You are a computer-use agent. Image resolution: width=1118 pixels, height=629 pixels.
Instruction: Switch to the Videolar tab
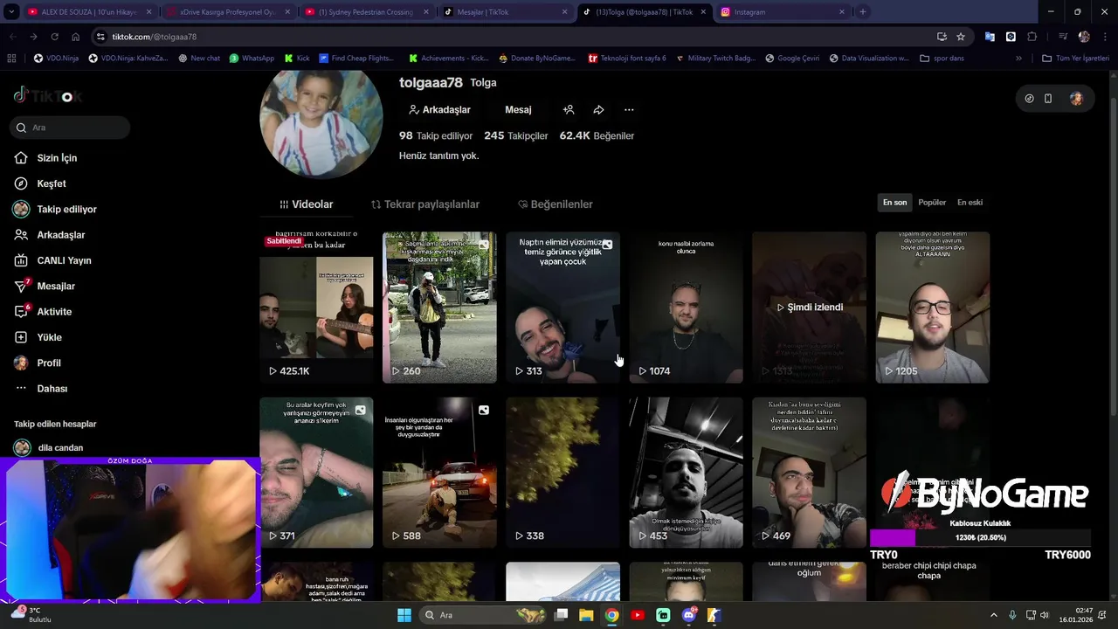click(307, 204)
